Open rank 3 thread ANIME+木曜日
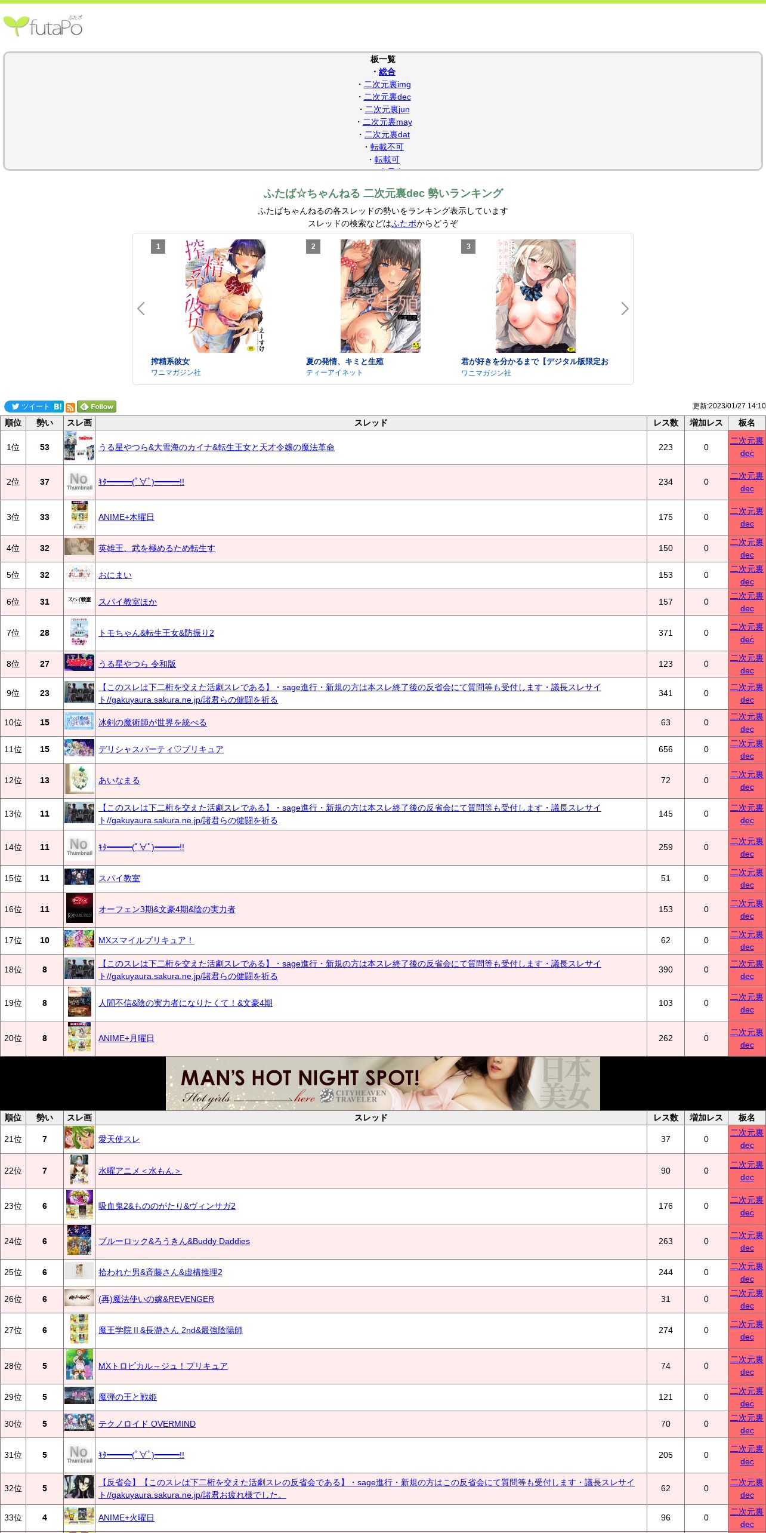766x1533 pixels. (x=126, y=517)
